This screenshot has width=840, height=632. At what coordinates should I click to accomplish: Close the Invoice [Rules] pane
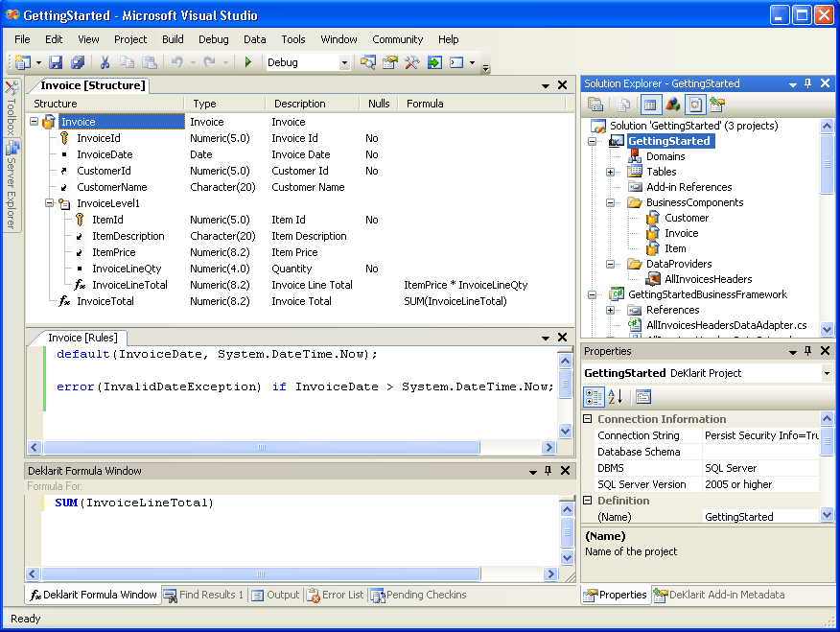(x=563, y=338)
